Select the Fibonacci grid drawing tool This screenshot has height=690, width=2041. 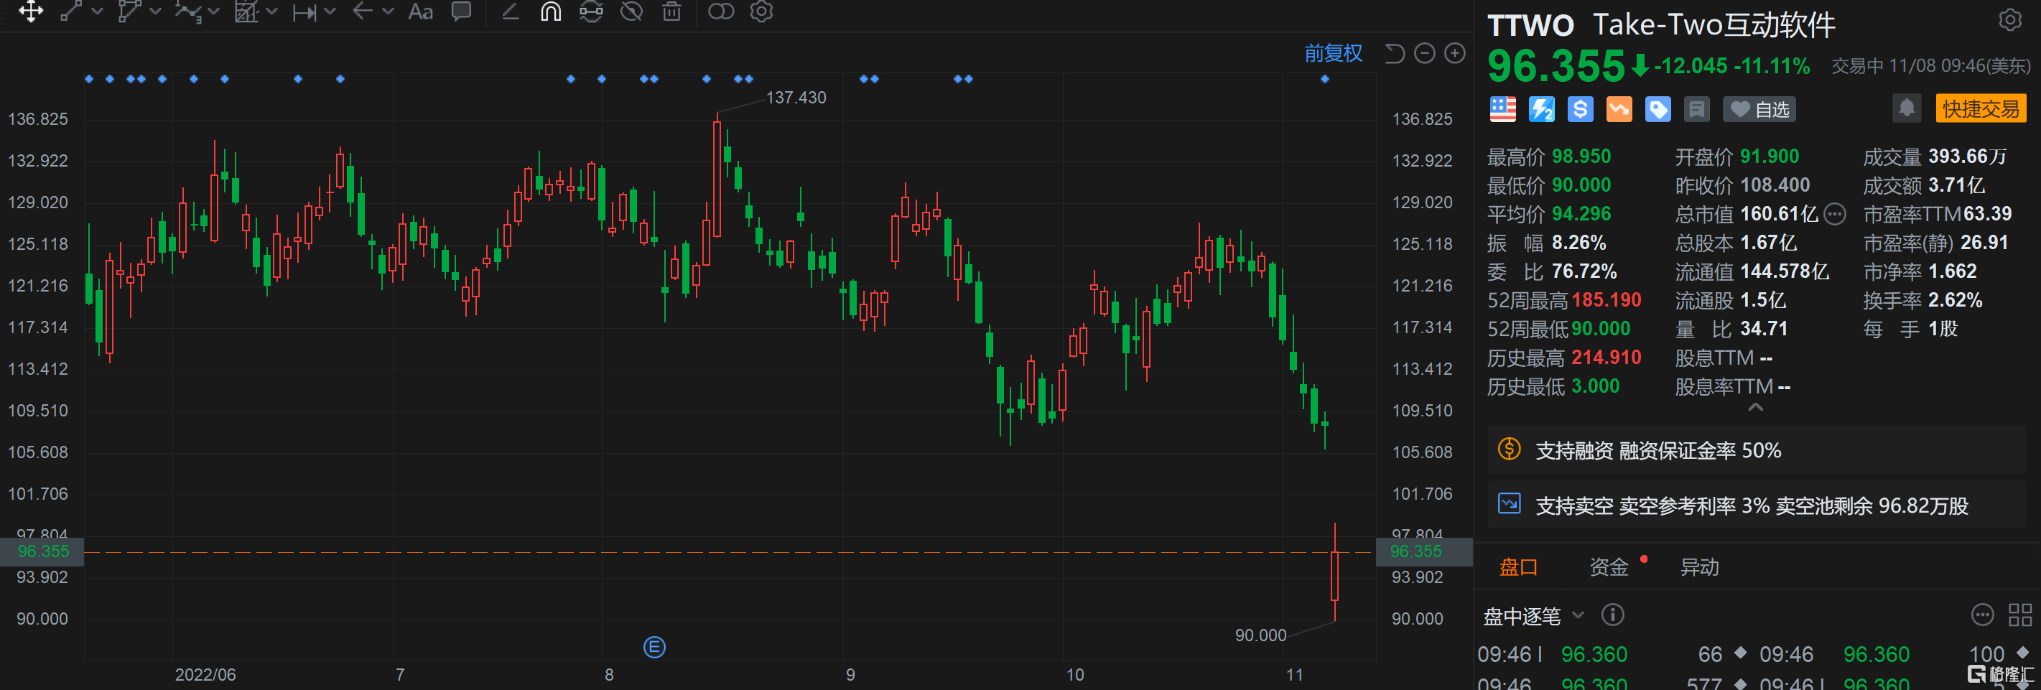click(x=246, y=11)
